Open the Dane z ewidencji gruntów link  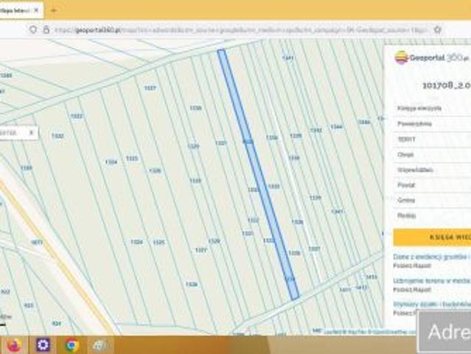tap(432, 257)
